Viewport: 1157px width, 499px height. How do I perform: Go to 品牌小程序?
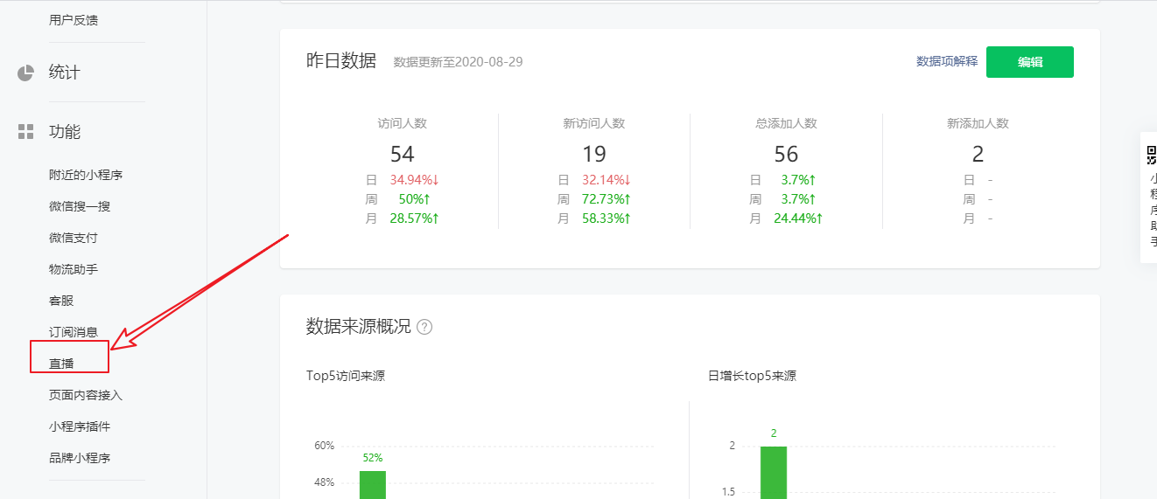[80, 458]
